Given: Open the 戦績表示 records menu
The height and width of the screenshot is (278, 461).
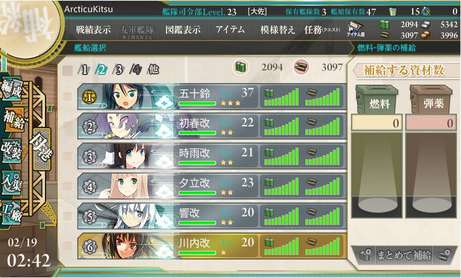Looking at the screenshot, I should click(x=93, y=30).
